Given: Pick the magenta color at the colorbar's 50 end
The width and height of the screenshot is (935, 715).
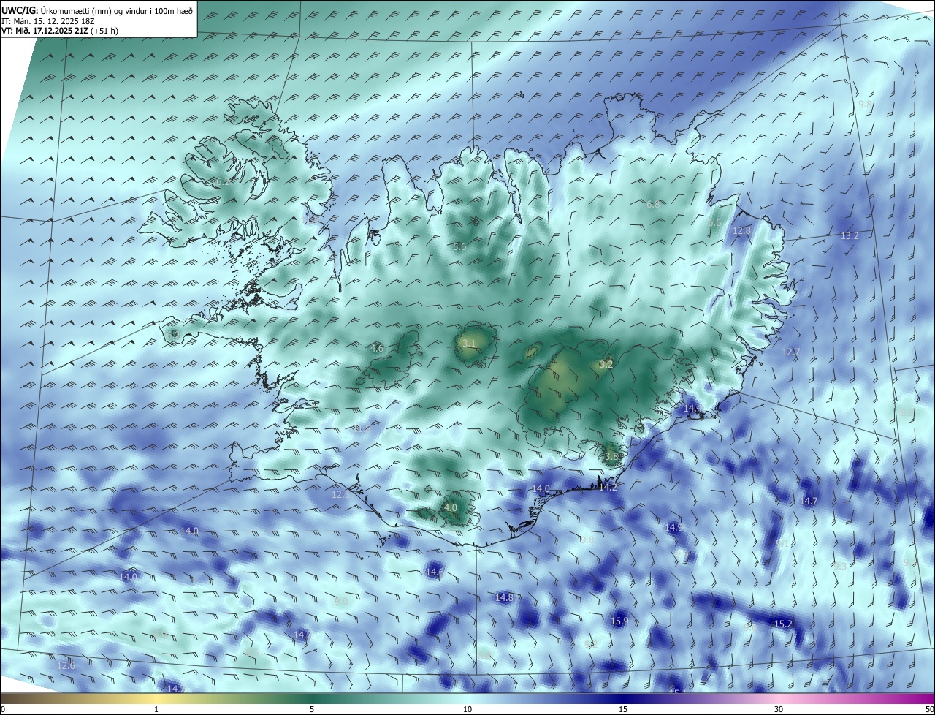Looking at the screenshot, I should click(931, 698).
